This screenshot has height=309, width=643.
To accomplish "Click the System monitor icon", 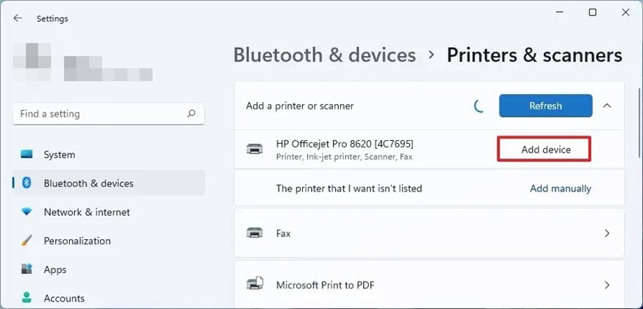I will (x=27, y=155).
